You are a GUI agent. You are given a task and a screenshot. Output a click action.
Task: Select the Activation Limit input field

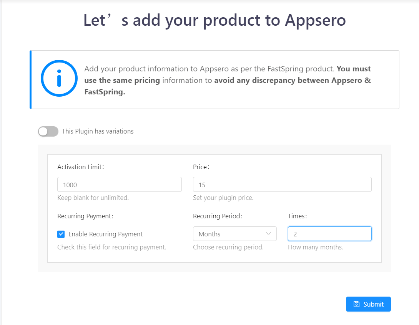[119, 184]
